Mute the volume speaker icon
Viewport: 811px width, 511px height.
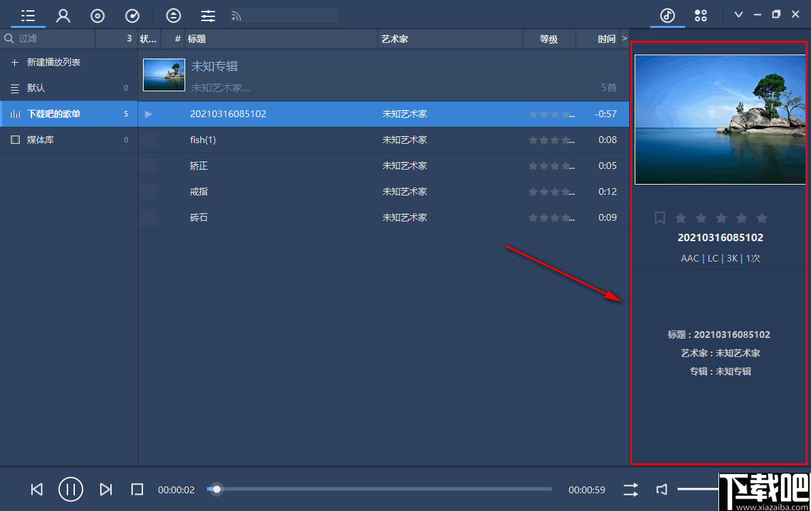click(661, 489)
